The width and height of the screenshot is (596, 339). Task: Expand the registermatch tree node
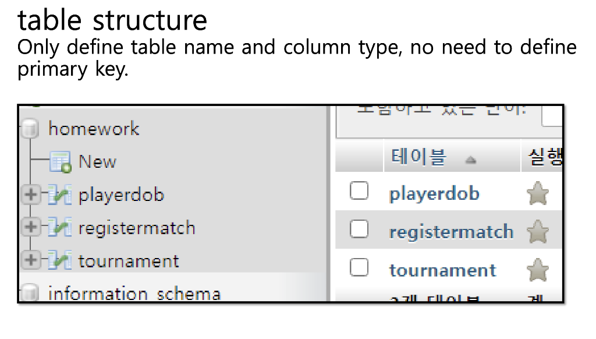coord(31,227)
